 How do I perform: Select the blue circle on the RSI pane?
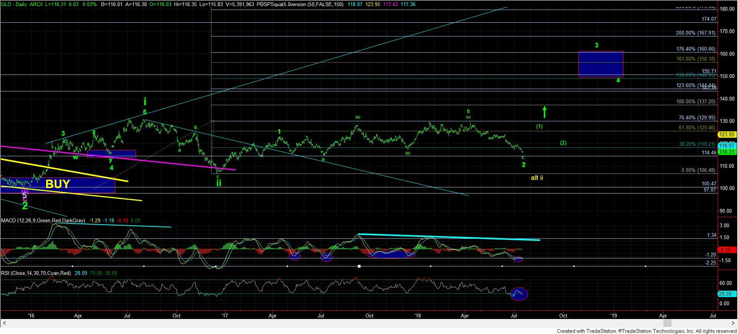pos(519,294)
